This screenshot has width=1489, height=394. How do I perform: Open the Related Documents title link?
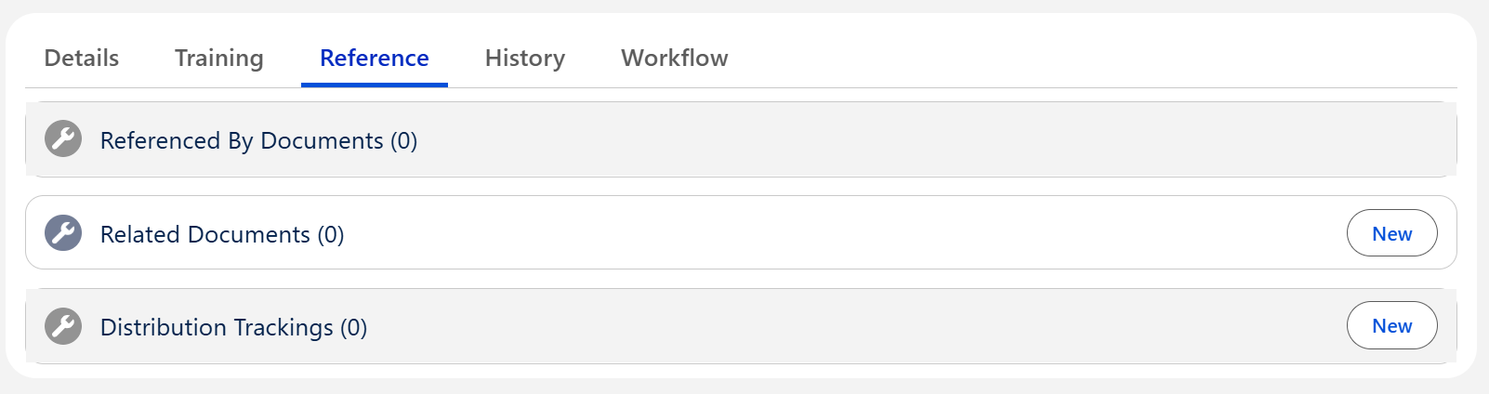tap(204, 234)
